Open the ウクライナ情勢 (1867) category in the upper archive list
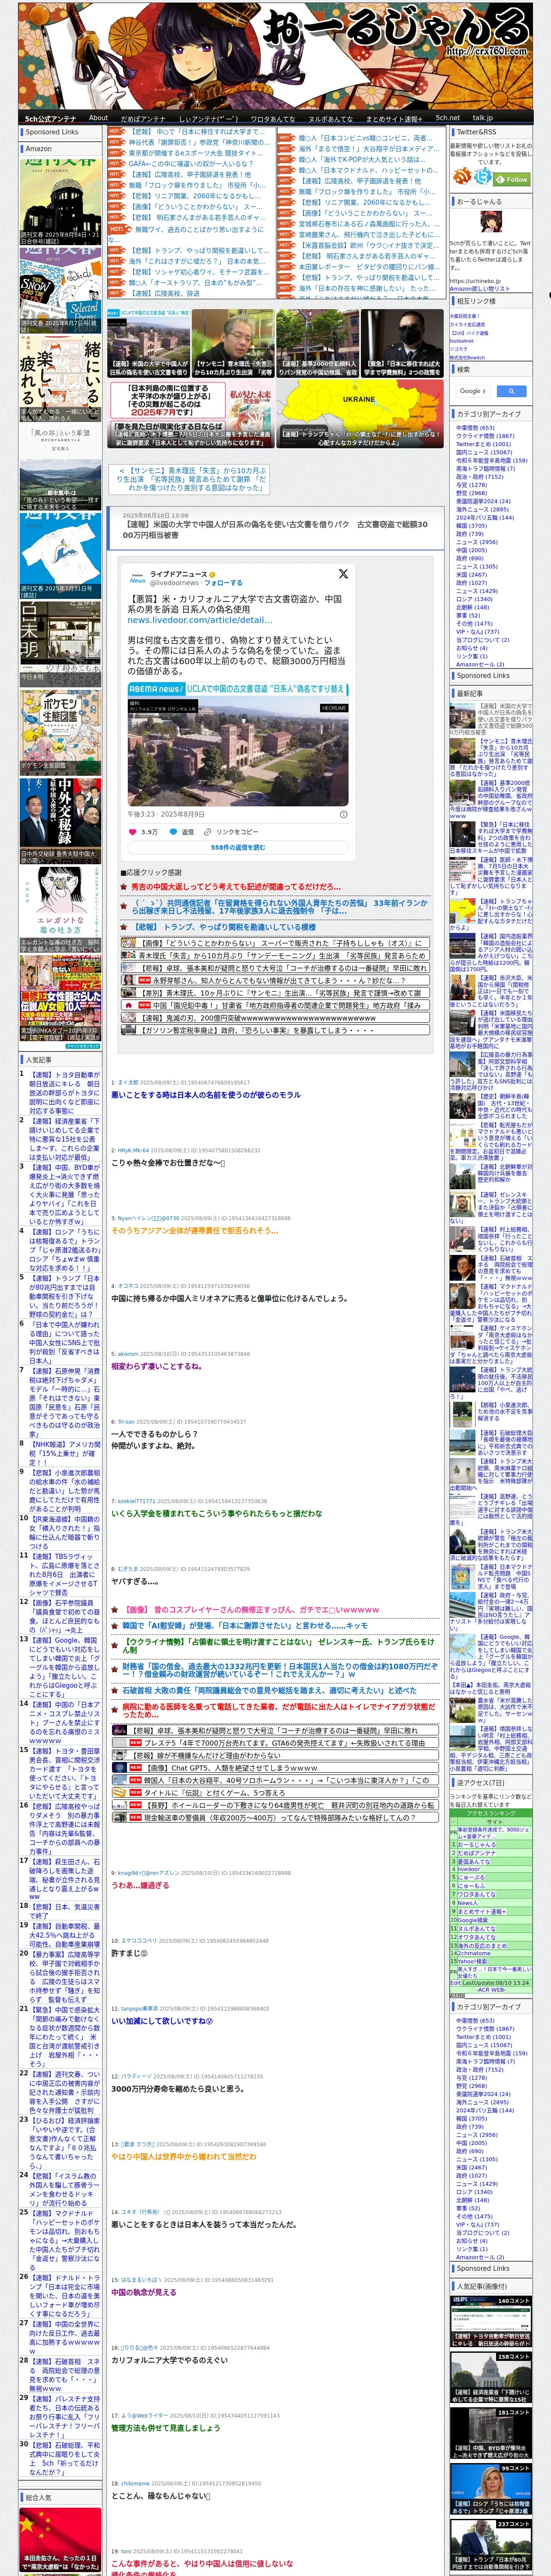This screenshot has height=2576, width=551. [485, 436]
